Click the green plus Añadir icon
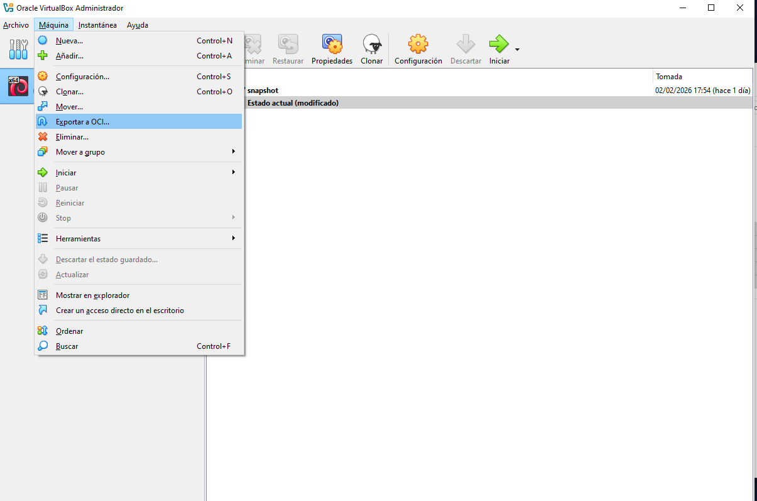Screen dimensions: 757x501 click(43, 55)
